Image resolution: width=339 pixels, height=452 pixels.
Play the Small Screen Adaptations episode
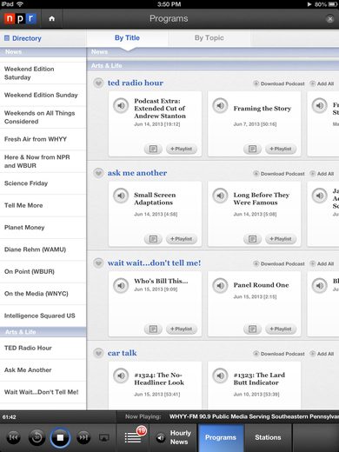121,196
